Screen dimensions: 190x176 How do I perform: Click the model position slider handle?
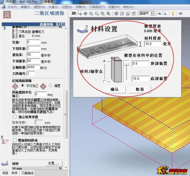pyautogui.click(x=126, y=64)
